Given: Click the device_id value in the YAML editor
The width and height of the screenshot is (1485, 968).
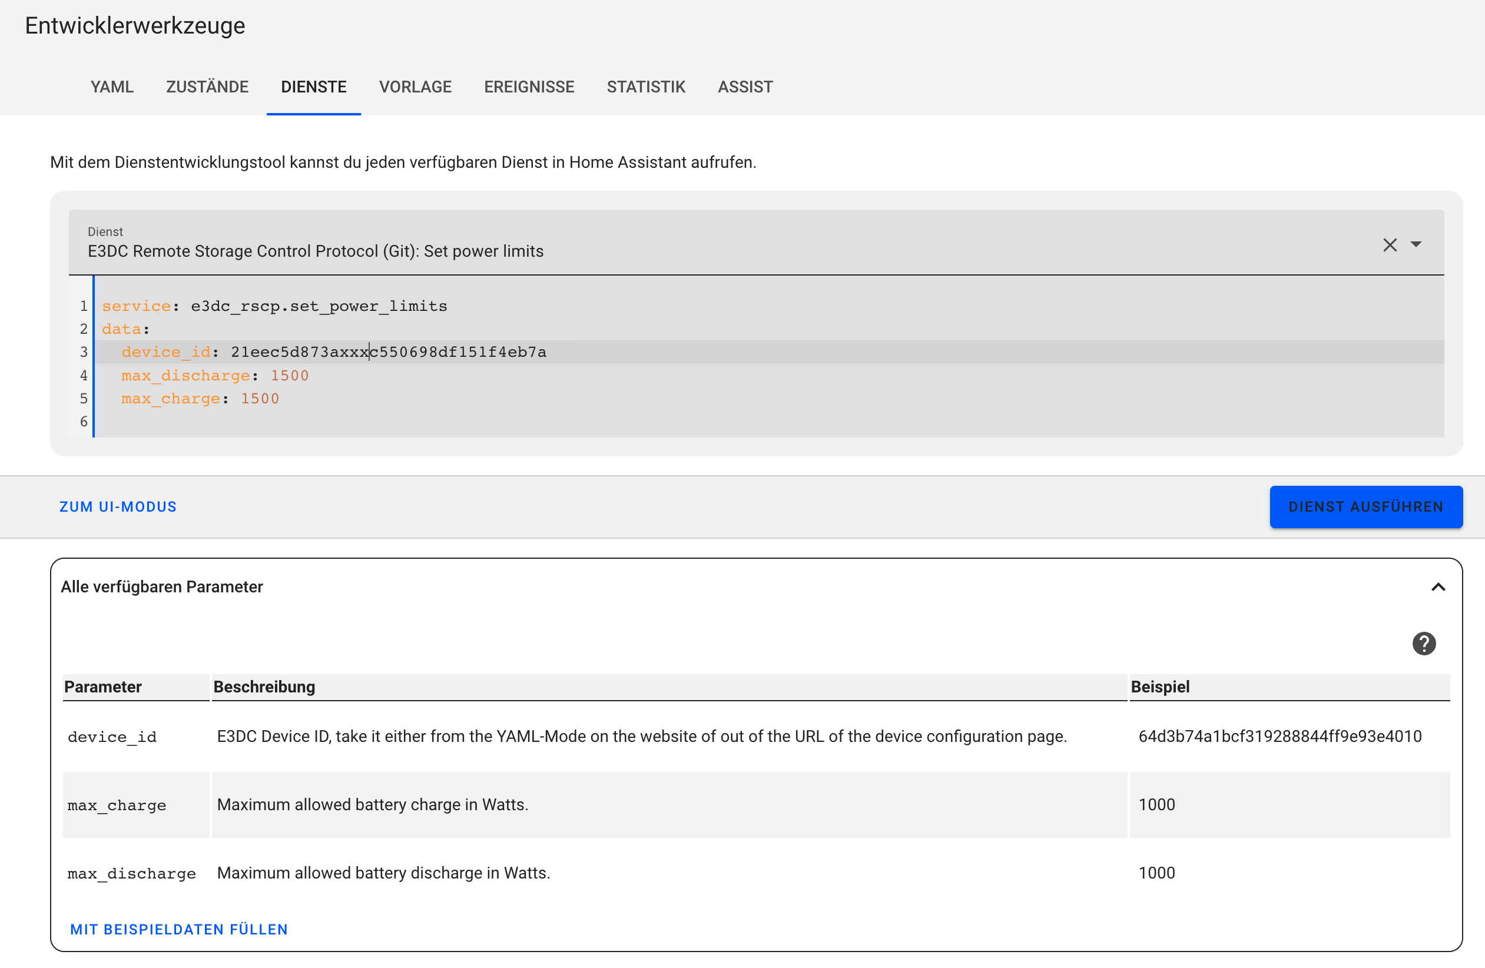Looking at the screenshot, I should coord(388,352).
